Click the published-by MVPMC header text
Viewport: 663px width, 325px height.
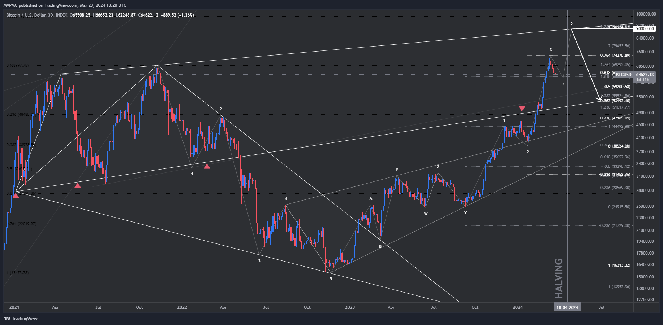click(x=65, y=5)
